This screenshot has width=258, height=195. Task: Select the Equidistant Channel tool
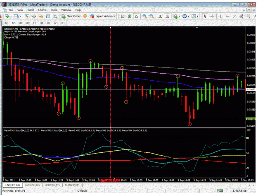241,16
